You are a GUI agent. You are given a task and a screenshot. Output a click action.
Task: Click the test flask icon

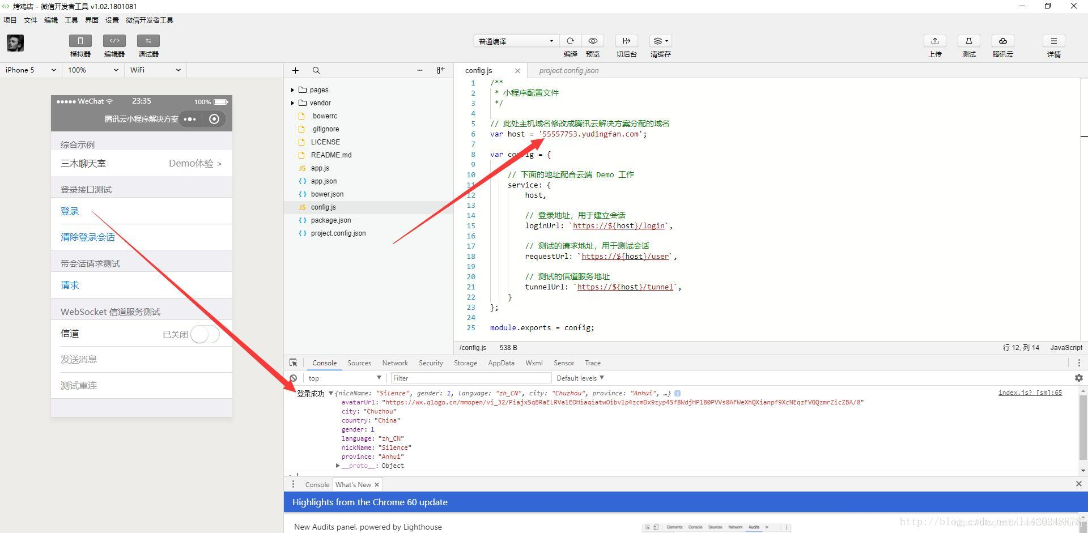(x=969, y=41)
